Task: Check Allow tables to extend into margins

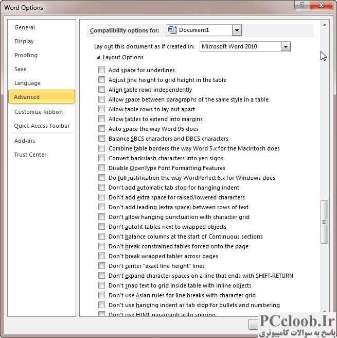Action: pyautogui.click(x=101, y=119)
